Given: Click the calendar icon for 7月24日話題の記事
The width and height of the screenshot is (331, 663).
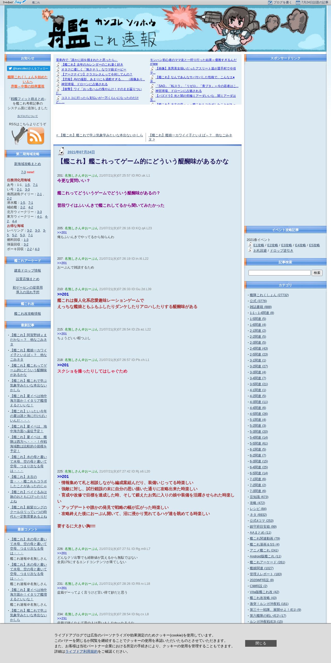Looking at the screenshot, I should click(298, 2).
